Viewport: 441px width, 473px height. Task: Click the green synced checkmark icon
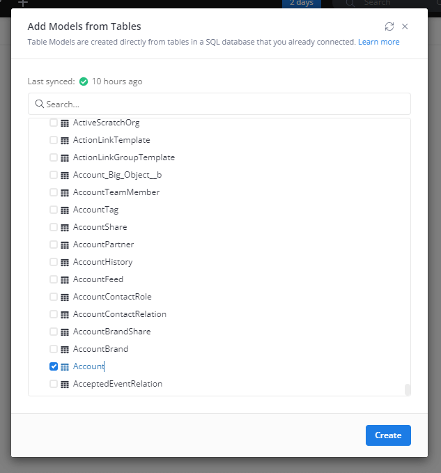coord(84,82)
